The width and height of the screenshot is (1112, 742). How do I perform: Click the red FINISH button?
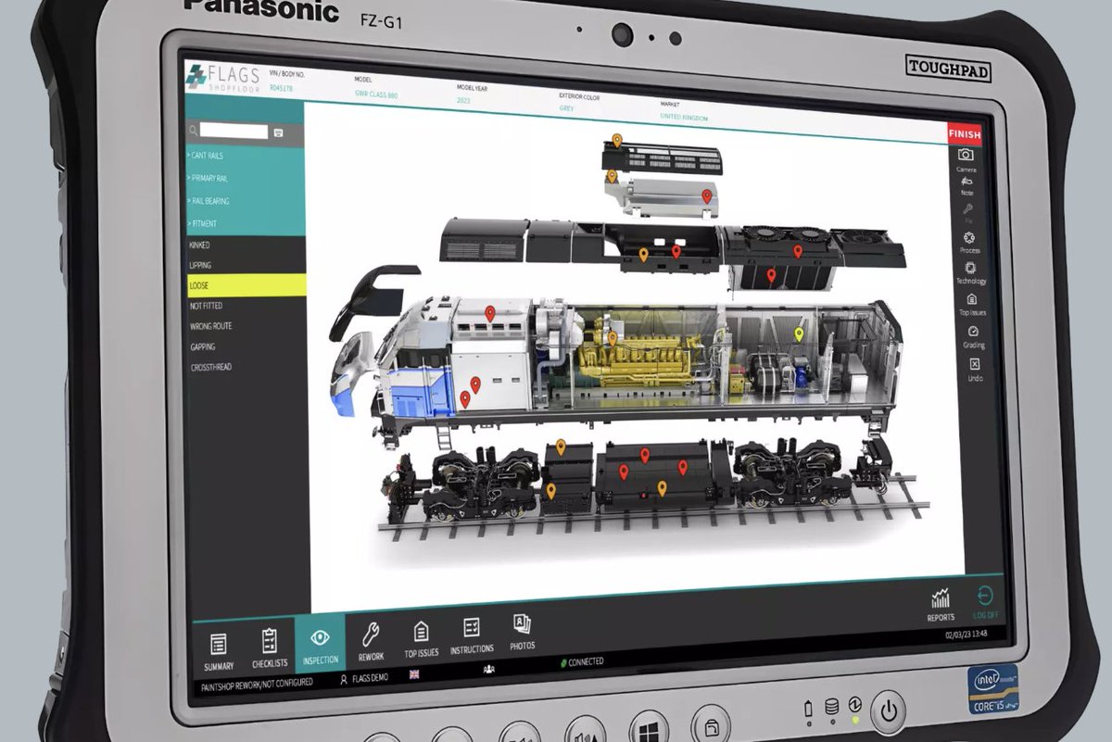(x=964, y=134)
